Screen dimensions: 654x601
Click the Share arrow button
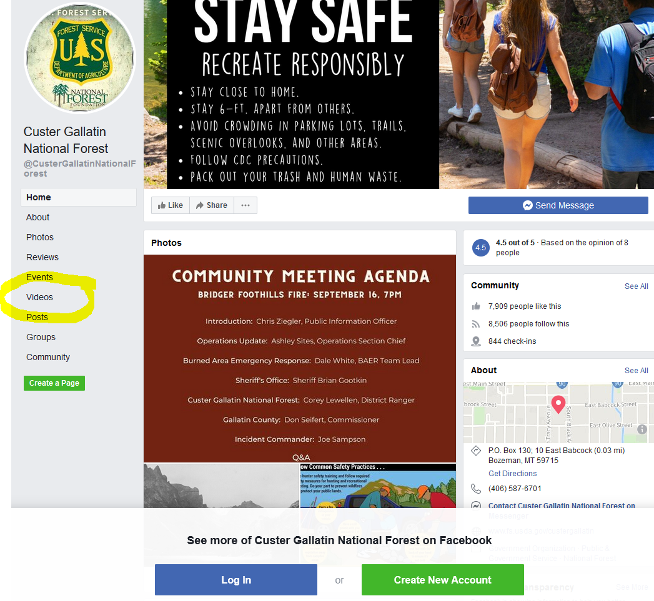(x=212, y=205)
